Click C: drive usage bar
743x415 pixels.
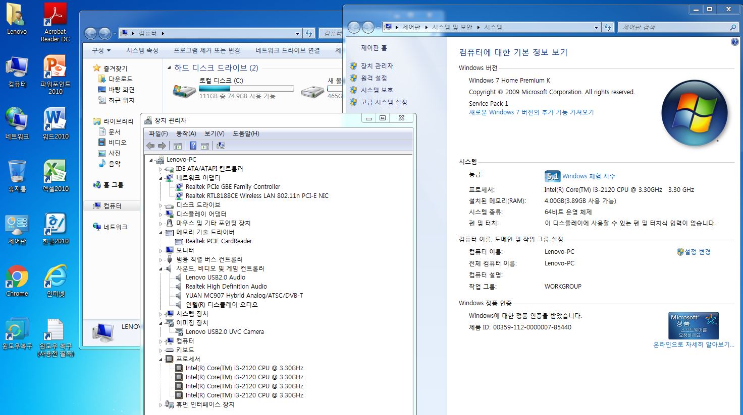pyautogui.click(x=246, y=88)
